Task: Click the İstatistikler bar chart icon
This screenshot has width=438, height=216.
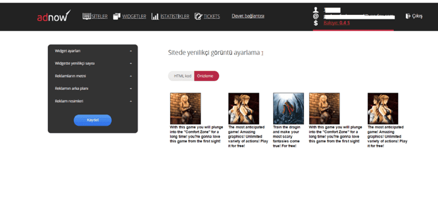Action: pyautogui.click(x=155, y=16)
